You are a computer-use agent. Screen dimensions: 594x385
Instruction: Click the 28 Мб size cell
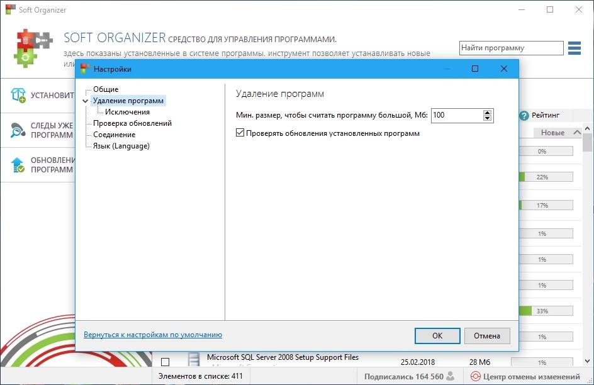coord(479,362)
